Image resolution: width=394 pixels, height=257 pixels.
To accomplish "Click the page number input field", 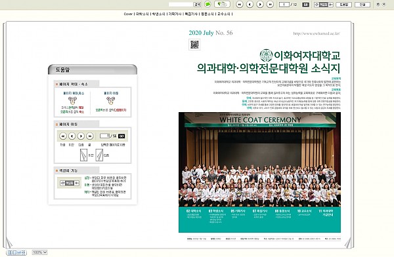I will coord(284,5).
